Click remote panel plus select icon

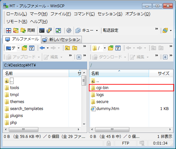[x=165, y=57]
